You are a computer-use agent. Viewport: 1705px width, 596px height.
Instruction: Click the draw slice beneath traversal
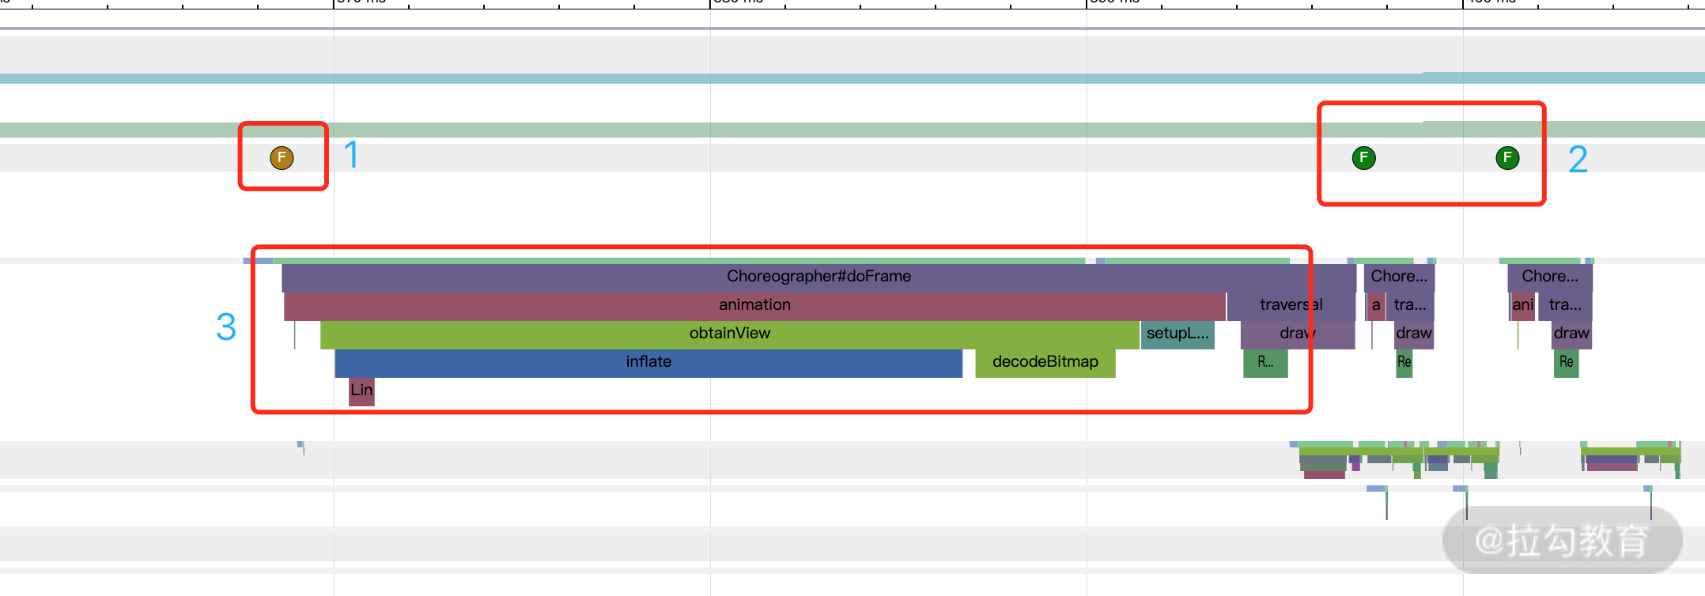point(1297,334)
